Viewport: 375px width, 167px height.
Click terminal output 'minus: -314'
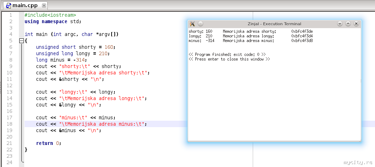pos(202,41)
